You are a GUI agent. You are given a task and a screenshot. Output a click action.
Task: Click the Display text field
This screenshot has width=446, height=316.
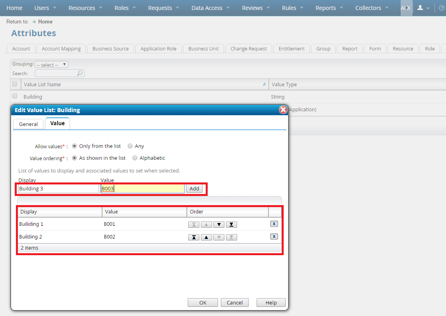click(x=58, y=188)
